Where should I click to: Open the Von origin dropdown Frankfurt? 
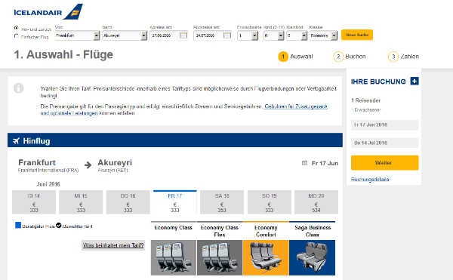coord(77,35)
